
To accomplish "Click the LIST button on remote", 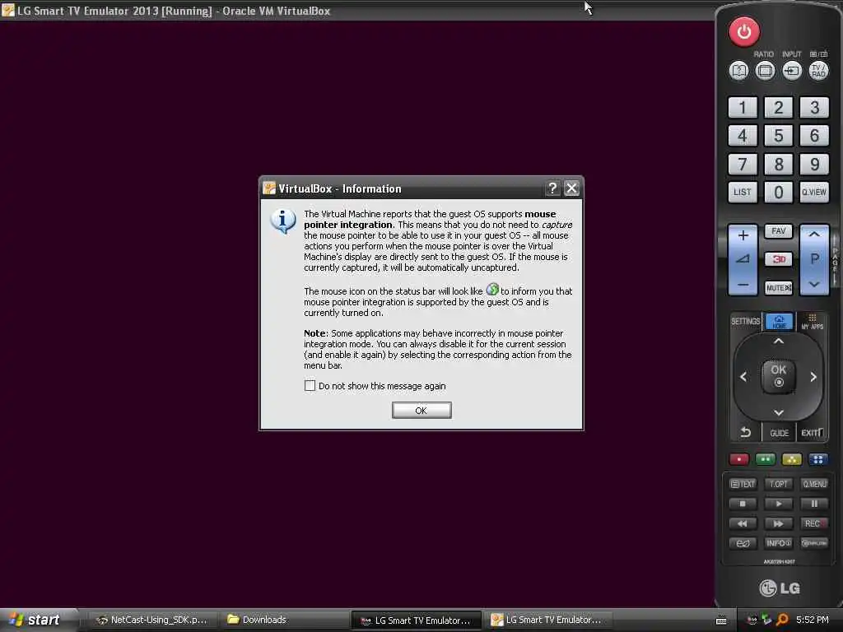I will pyautogui.click(x=743, y=193).
